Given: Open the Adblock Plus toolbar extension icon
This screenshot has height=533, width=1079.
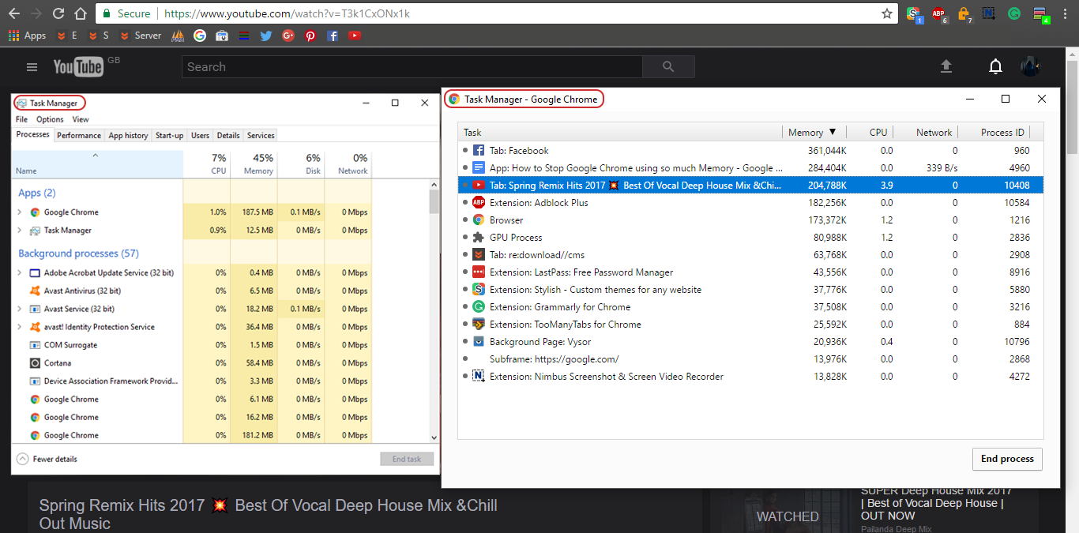Looking at the screenshot, I should 938,13.
